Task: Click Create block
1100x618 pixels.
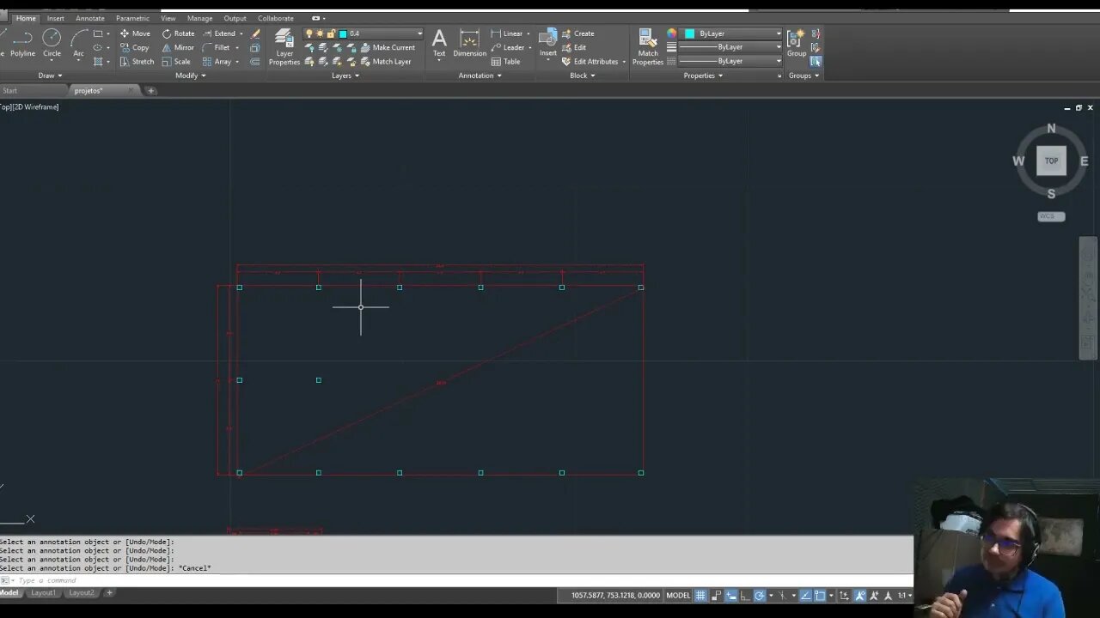Action: pos(577,33)
